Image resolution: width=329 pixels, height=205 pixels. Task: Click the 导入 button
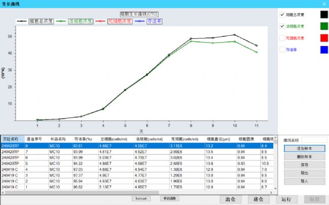pos(304,181)
